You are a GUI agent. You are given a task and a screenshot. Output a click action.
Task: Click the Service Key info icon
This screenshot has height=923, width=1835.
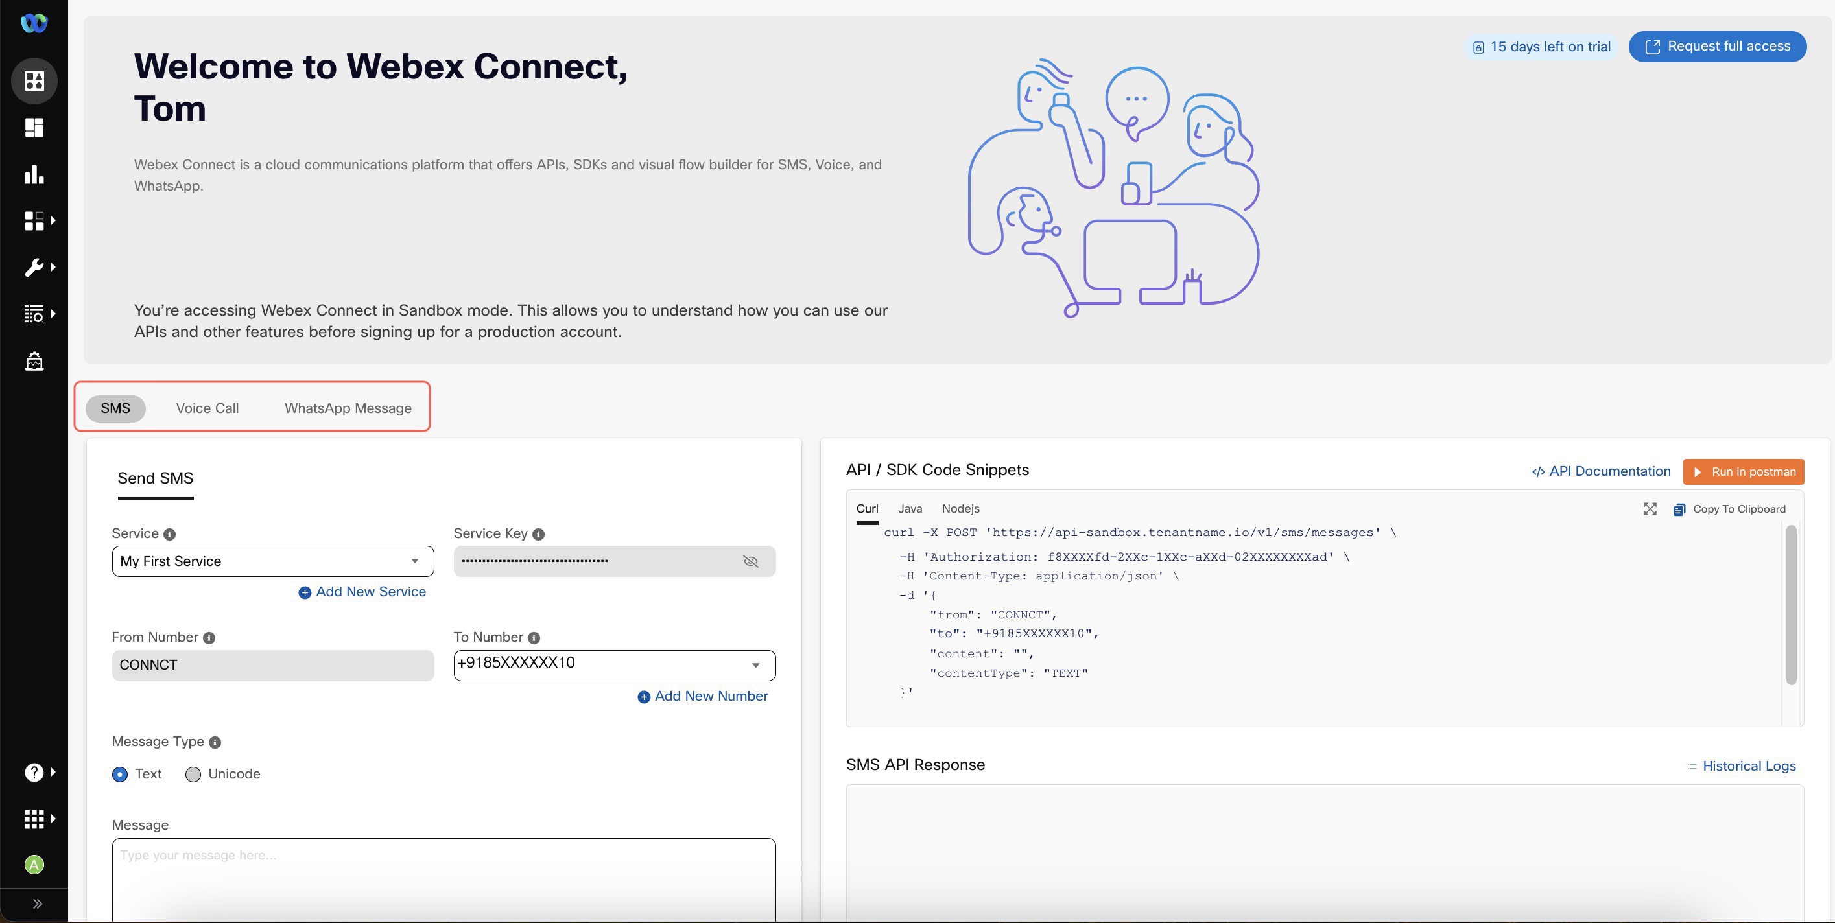[x=539, y=534]
